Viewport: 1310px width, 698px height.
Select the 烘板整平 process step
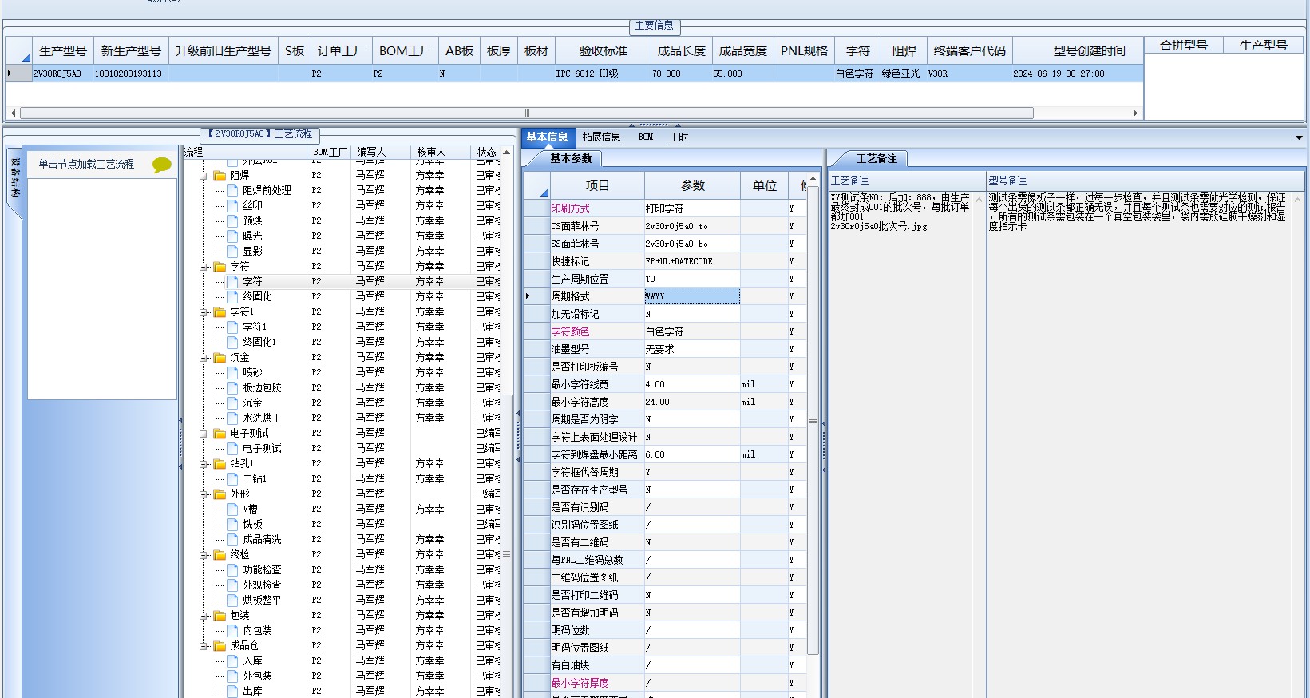tap(262, 600)
